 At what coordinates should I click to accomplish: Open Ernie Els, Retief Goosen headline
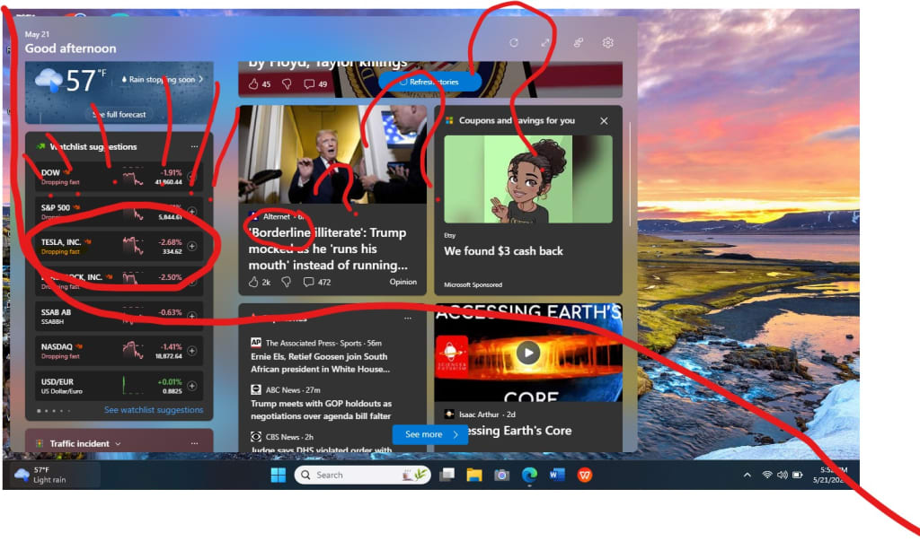pyautogui.click(x=320, y=362)
